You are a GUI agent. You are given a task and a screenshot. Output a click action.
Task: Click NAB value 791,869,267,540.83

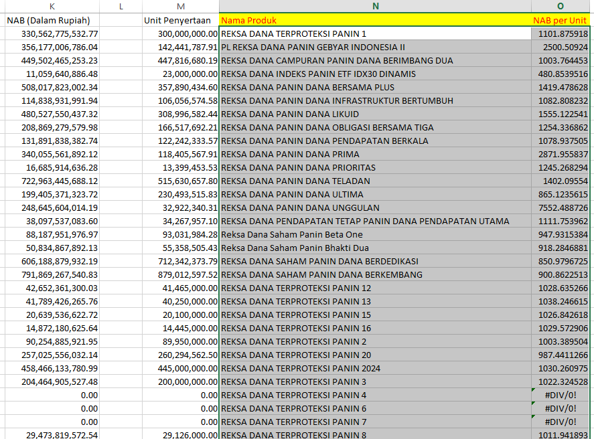tap(52, 274)
